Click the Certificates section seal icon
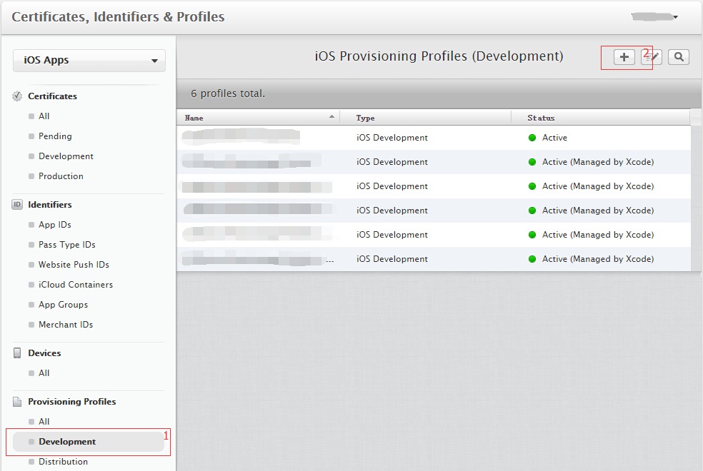The image size is (703, 471). pyautogui.click(x=17, y=96)
